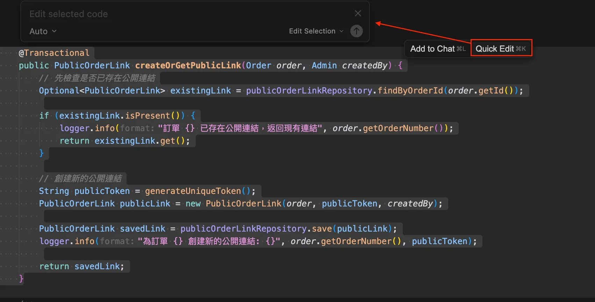This screenshot has width=595, height=302.
Task: Click the String type of publicToken
Action: tap(54, 191)
